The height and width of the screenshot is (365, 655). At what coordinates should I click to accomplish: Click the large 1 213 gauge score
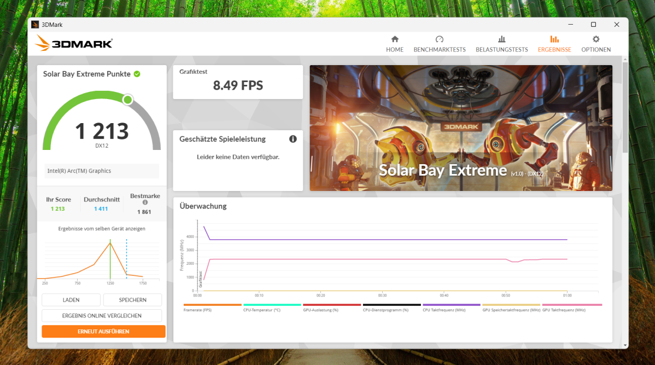102,131
